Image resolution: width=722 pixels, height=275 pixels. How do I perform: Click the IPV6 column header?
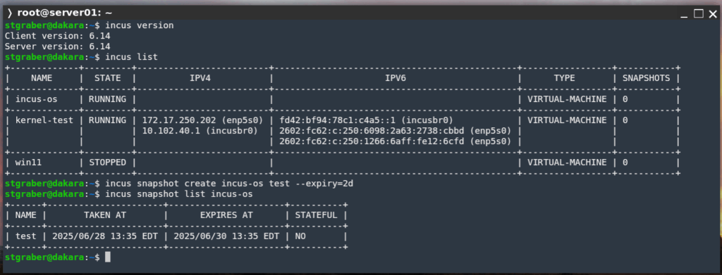coord(396,78)
